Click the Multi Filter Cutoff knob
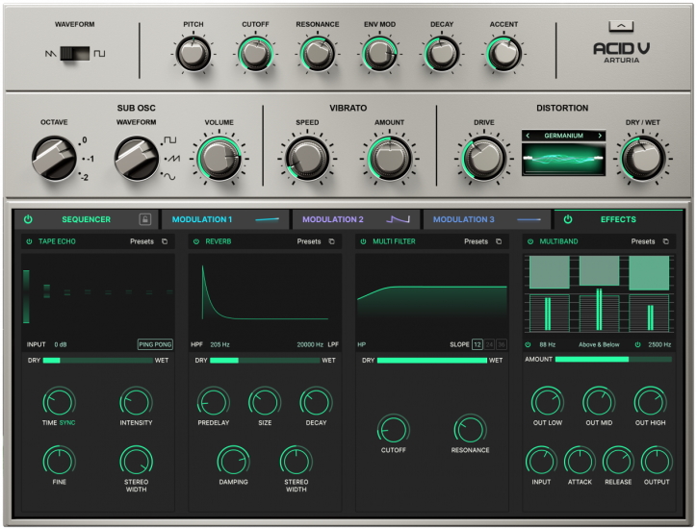Viewport: 697px width, 529px height. 394,430
